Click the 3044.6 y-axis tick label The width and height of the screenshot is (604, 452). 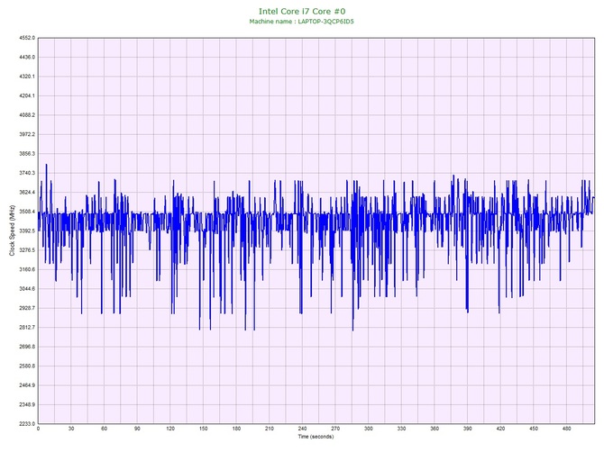click(27, 289)
